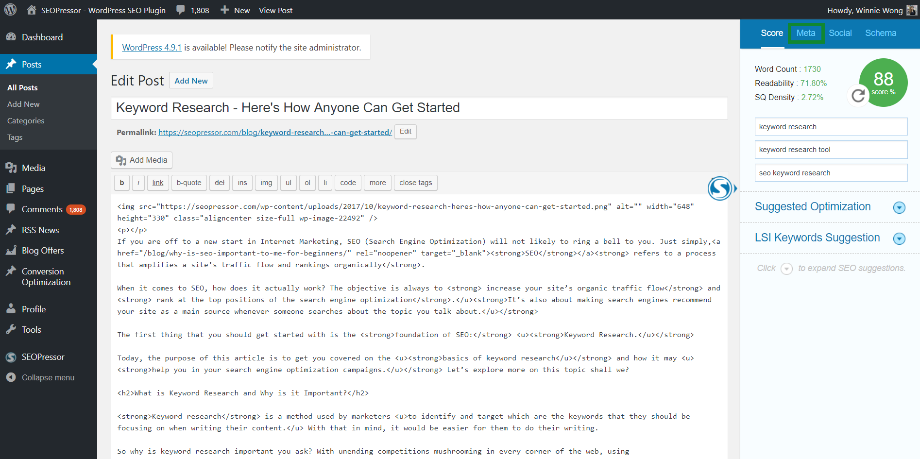Click the 'link' quicktag button

158,183
